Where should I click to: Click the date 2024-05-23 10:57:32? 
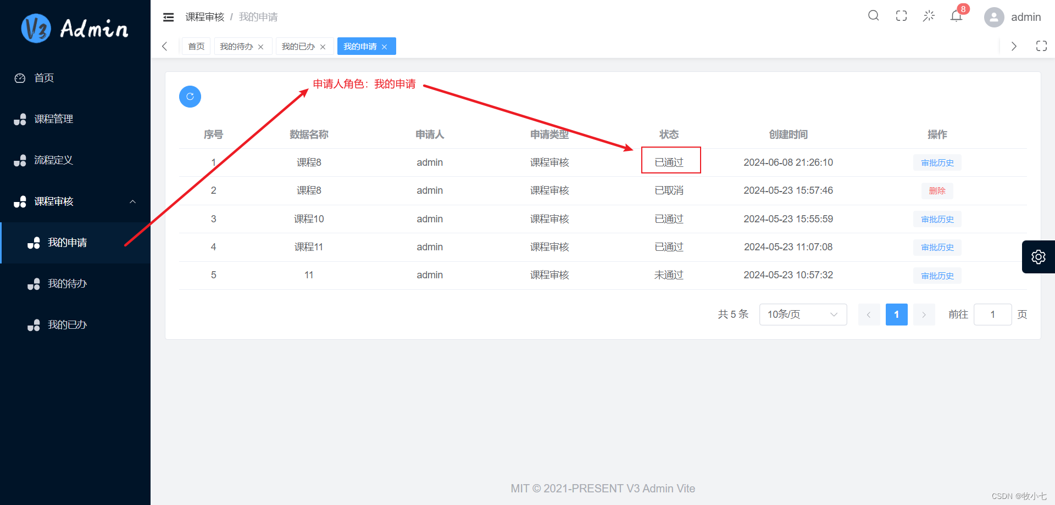pyautogui.click(x=788, y=275)
